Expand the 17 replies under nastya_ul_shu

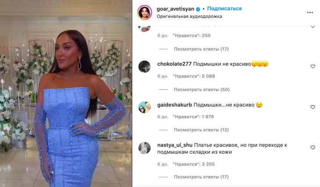click(201, 177)
